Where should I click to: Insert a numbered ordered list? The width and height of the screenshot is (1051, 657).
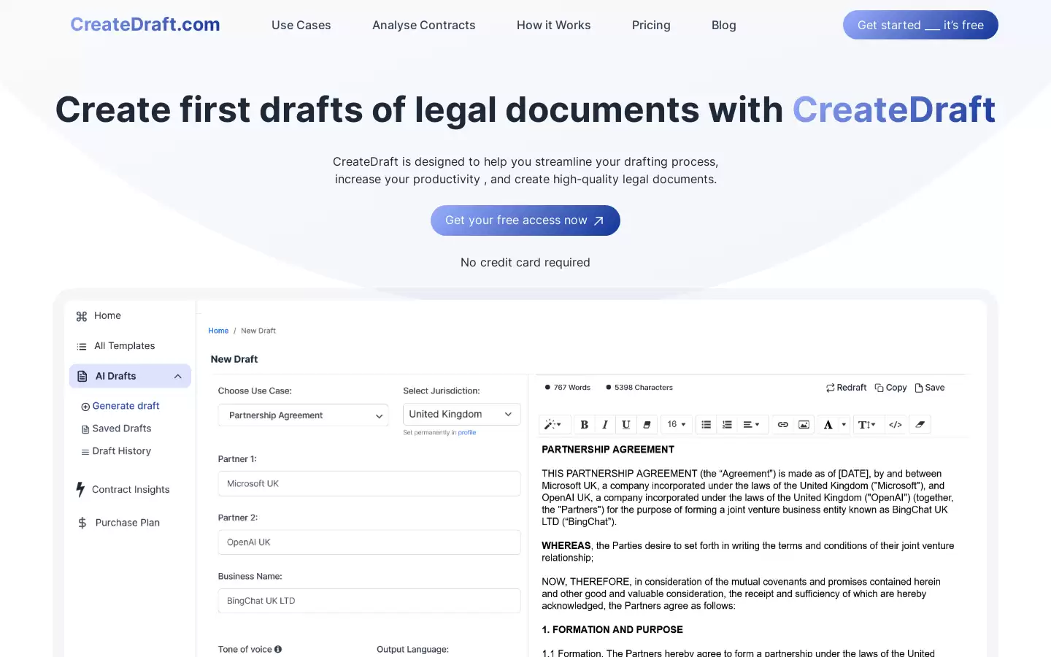pos(727,424)
